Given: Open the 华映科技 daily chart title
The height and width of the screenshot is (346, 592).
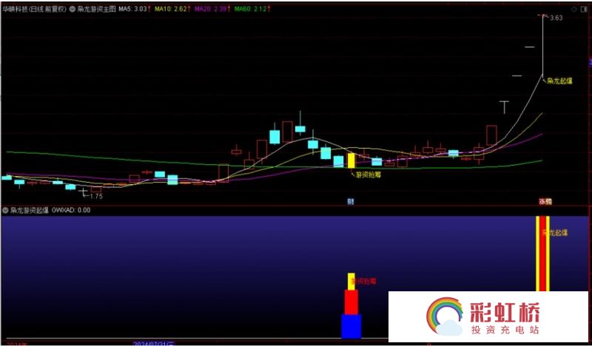Looking at the screenshot, I should 34,8.
